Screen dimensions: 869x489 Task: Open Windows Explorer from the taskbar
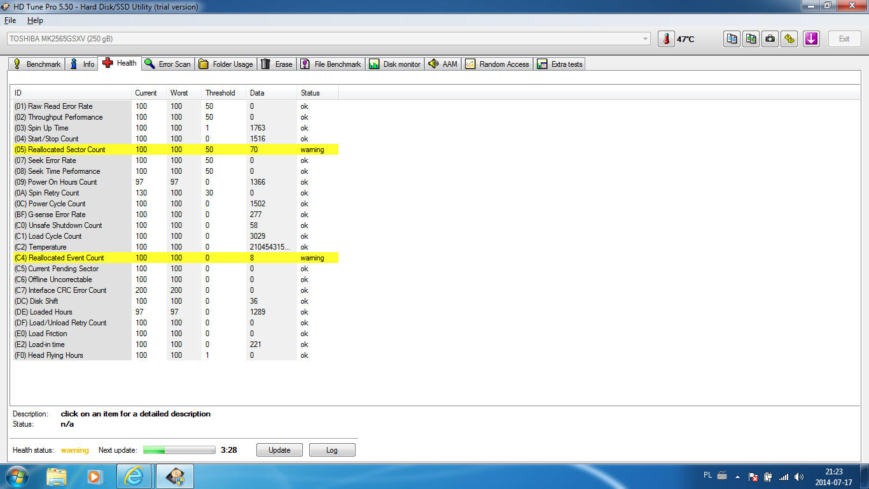(57, 476)
